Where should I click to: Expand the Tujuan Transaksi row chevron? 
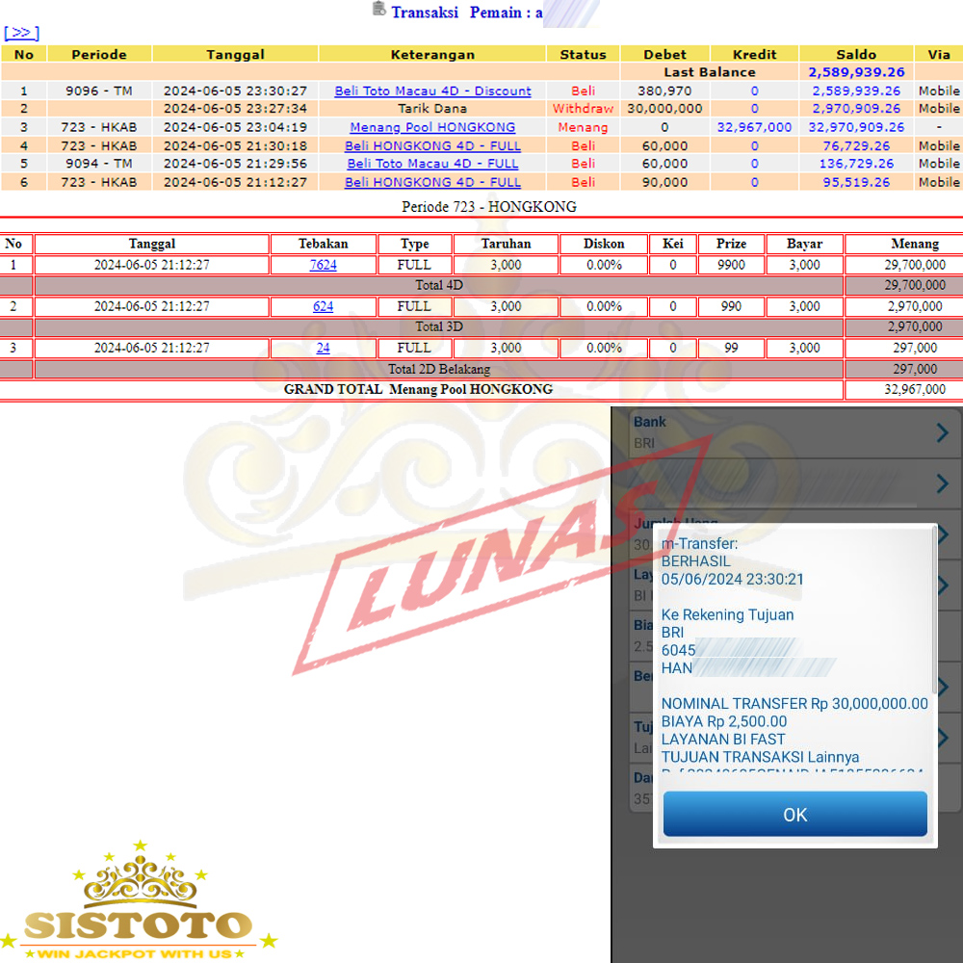click(942, 738)
